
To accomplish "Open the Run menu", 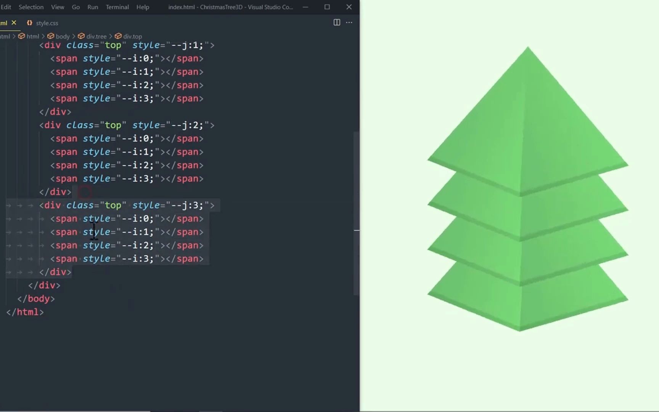I will pos(93,7).
